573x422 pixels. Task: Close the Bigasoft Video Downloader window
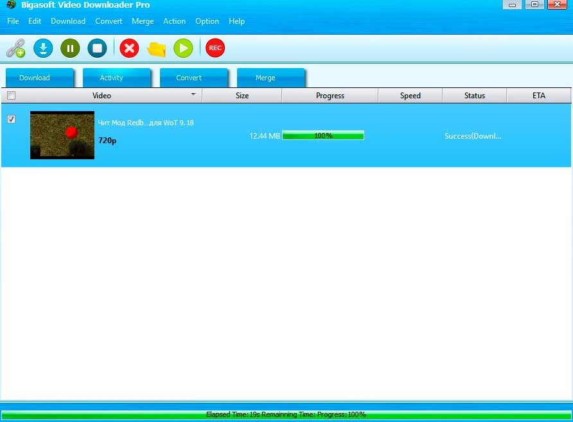(x=558, y=4)
